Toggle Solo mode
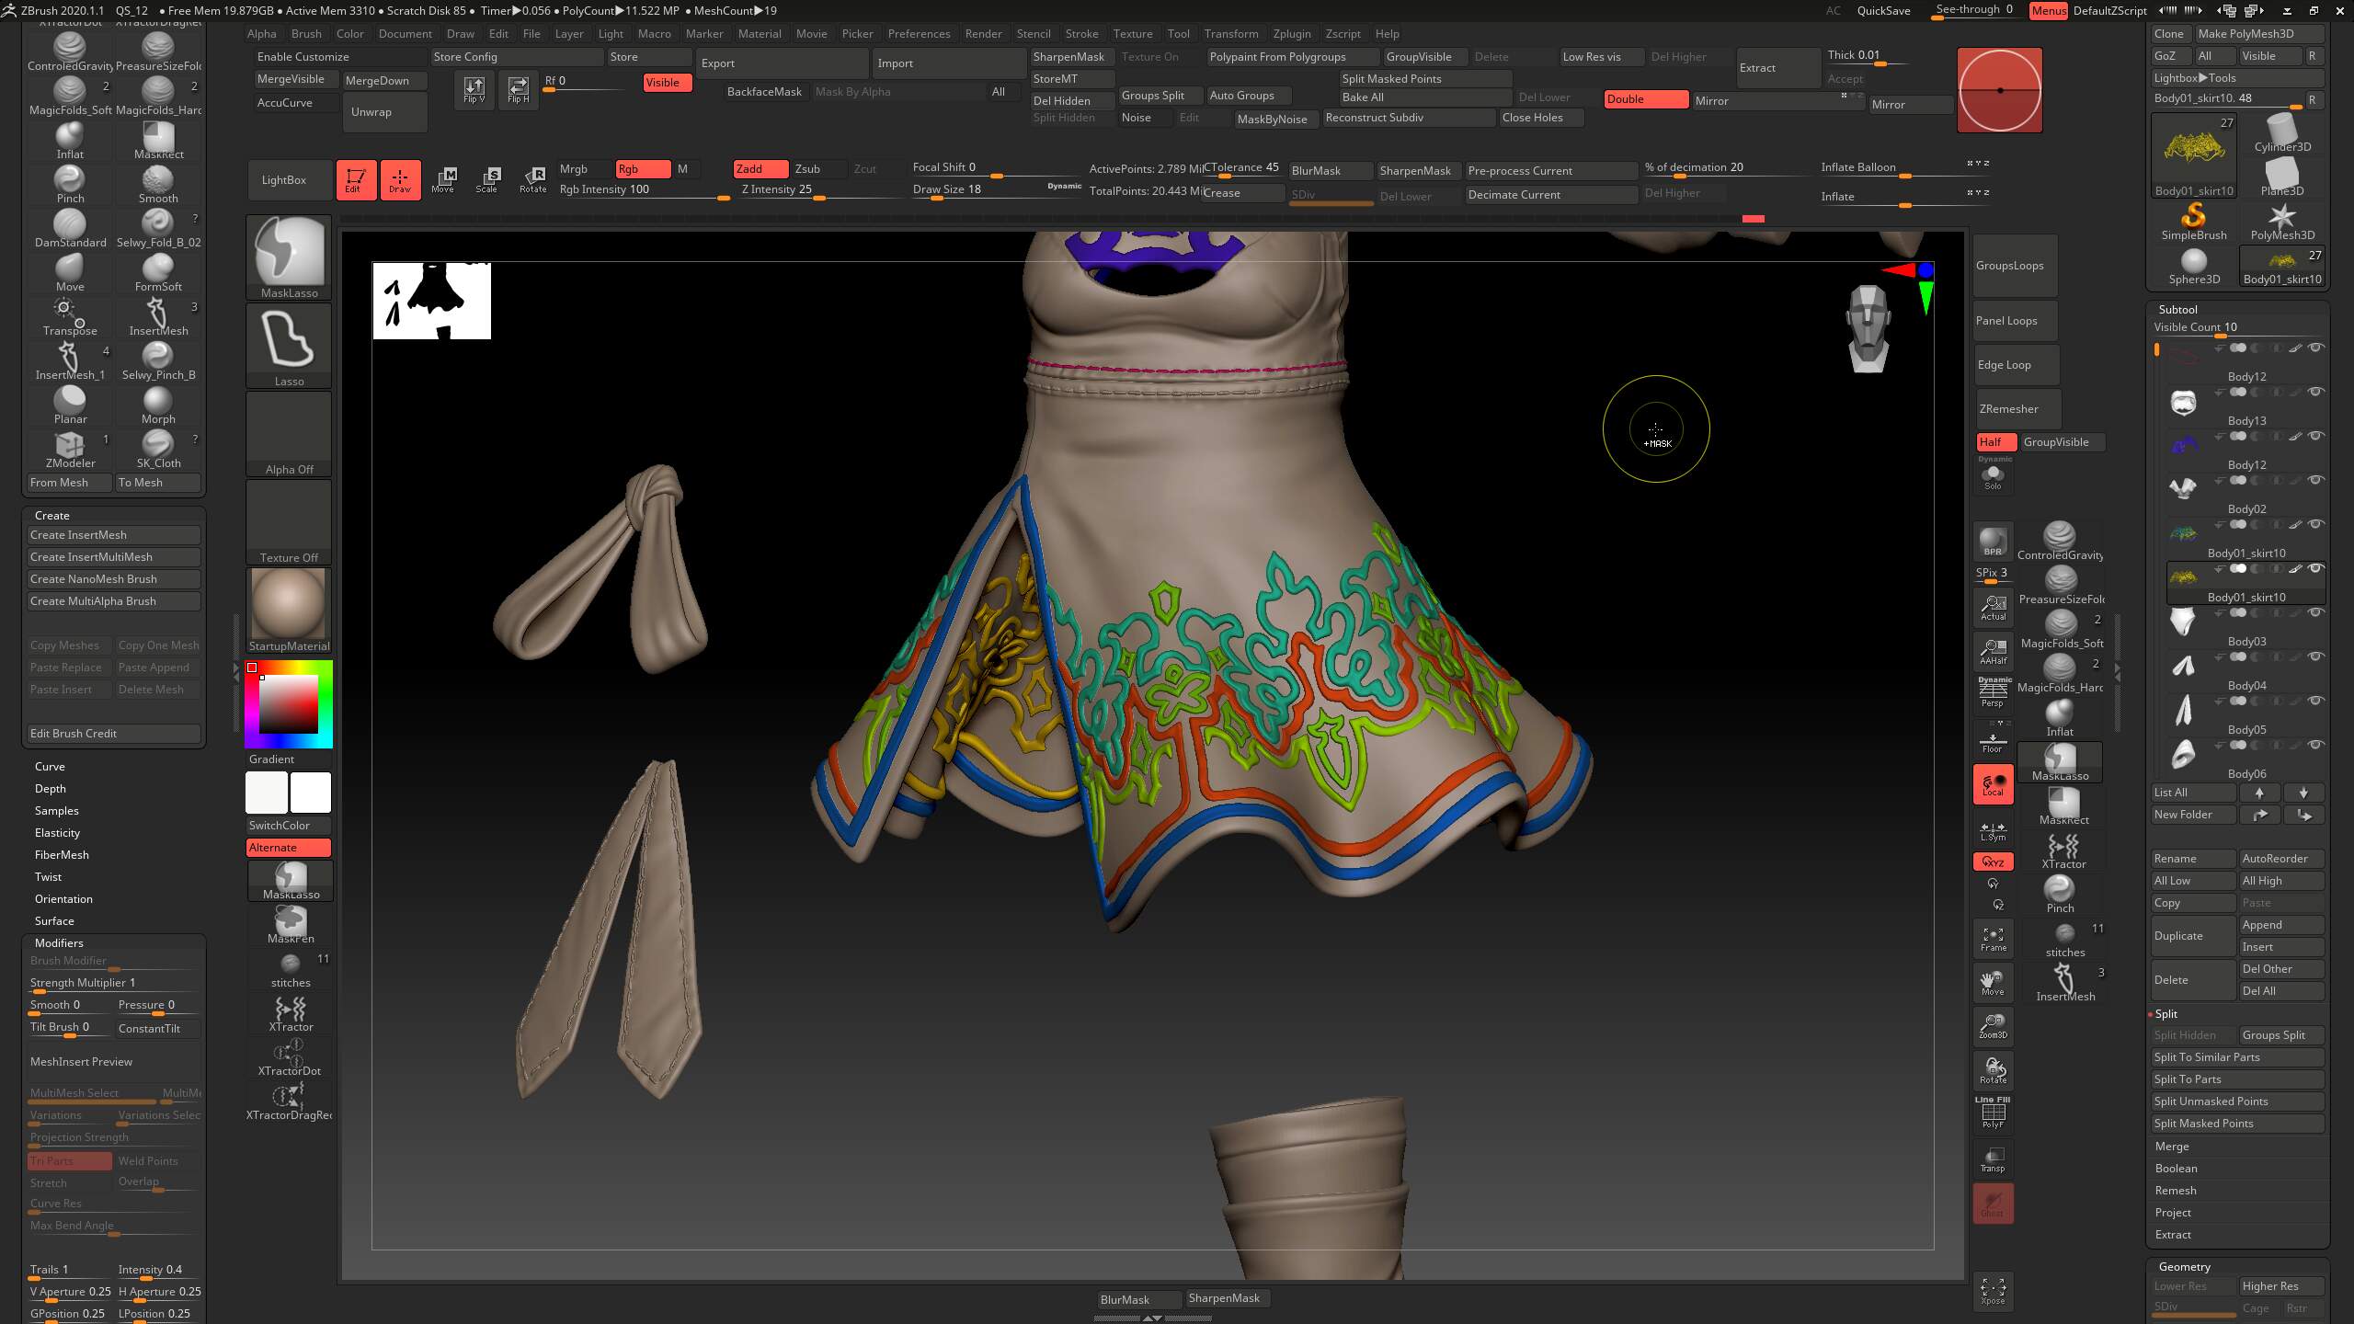Viewport: 2354px width, 1324px height. 1993,474
